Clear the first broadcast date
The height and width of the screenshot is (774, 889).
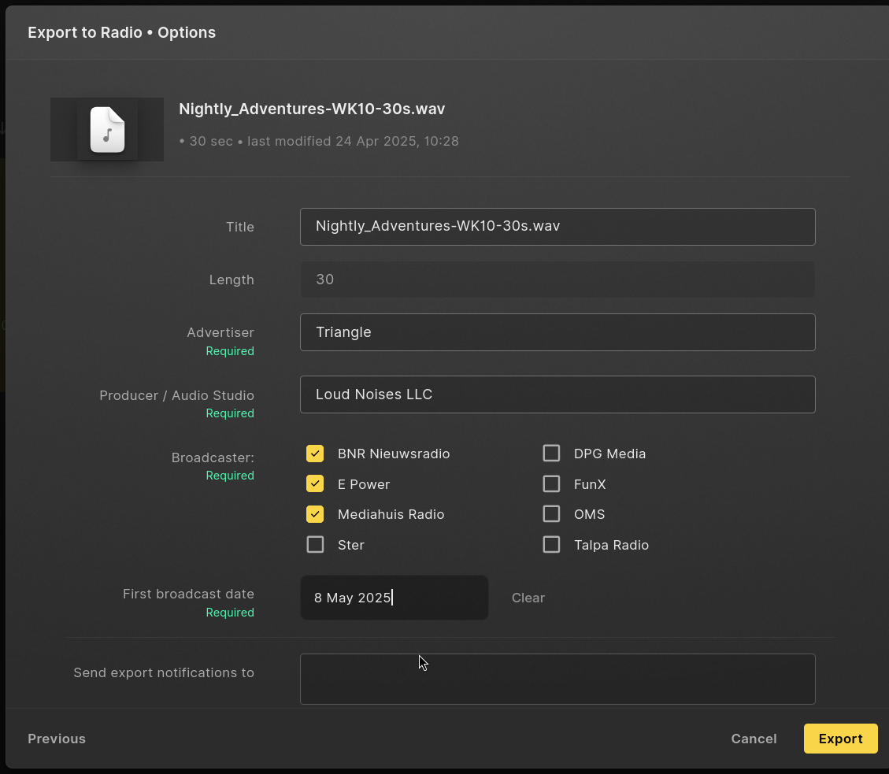pos(528,598)
